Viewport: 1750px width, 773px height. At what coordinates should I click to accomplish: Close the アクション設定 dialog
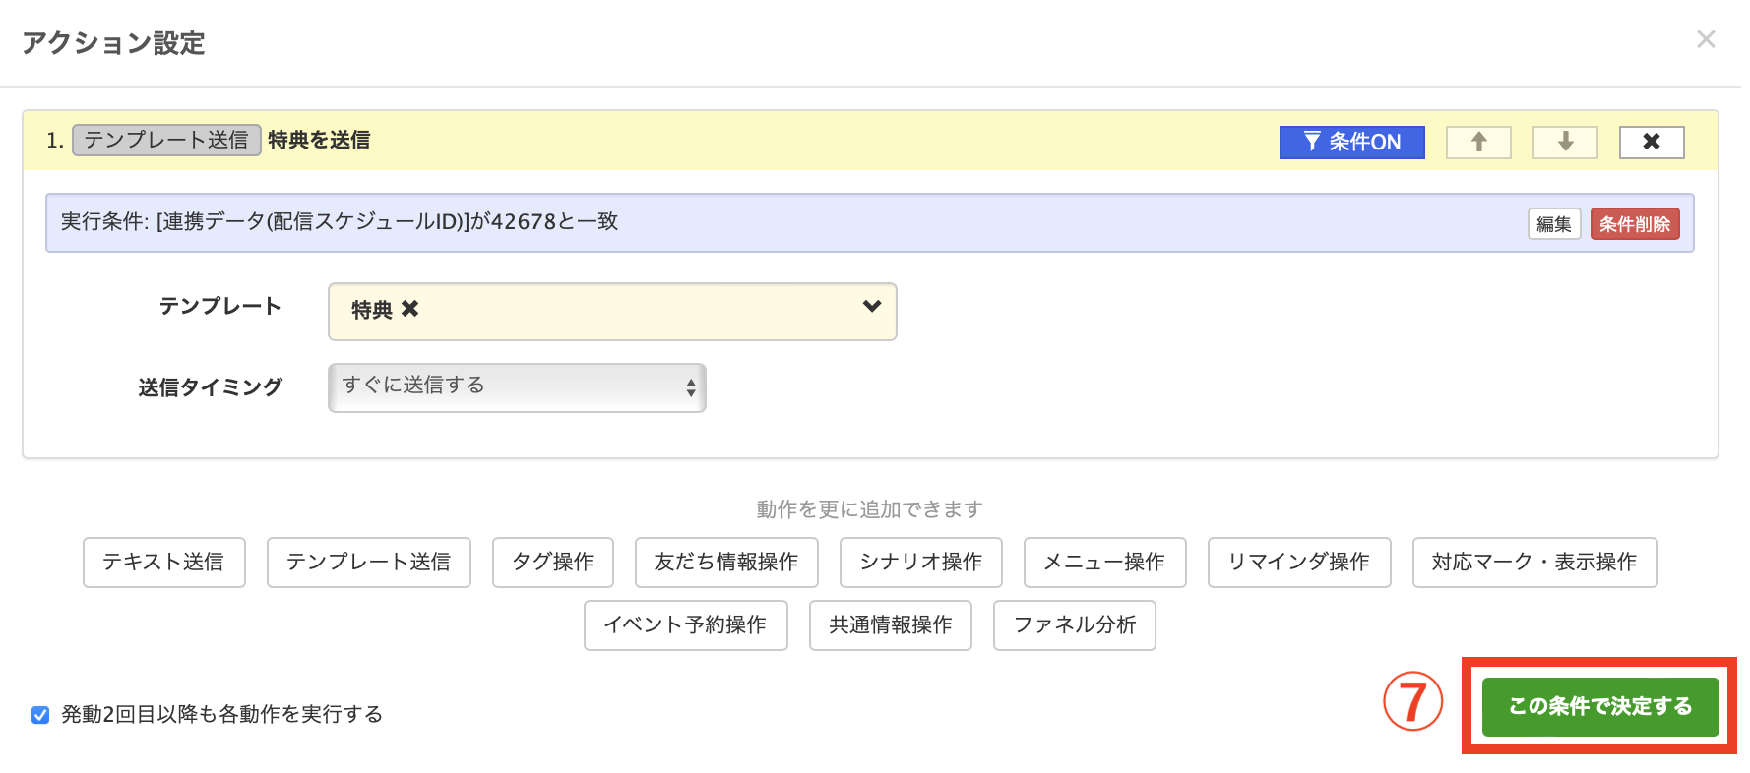click(1706, 39)
